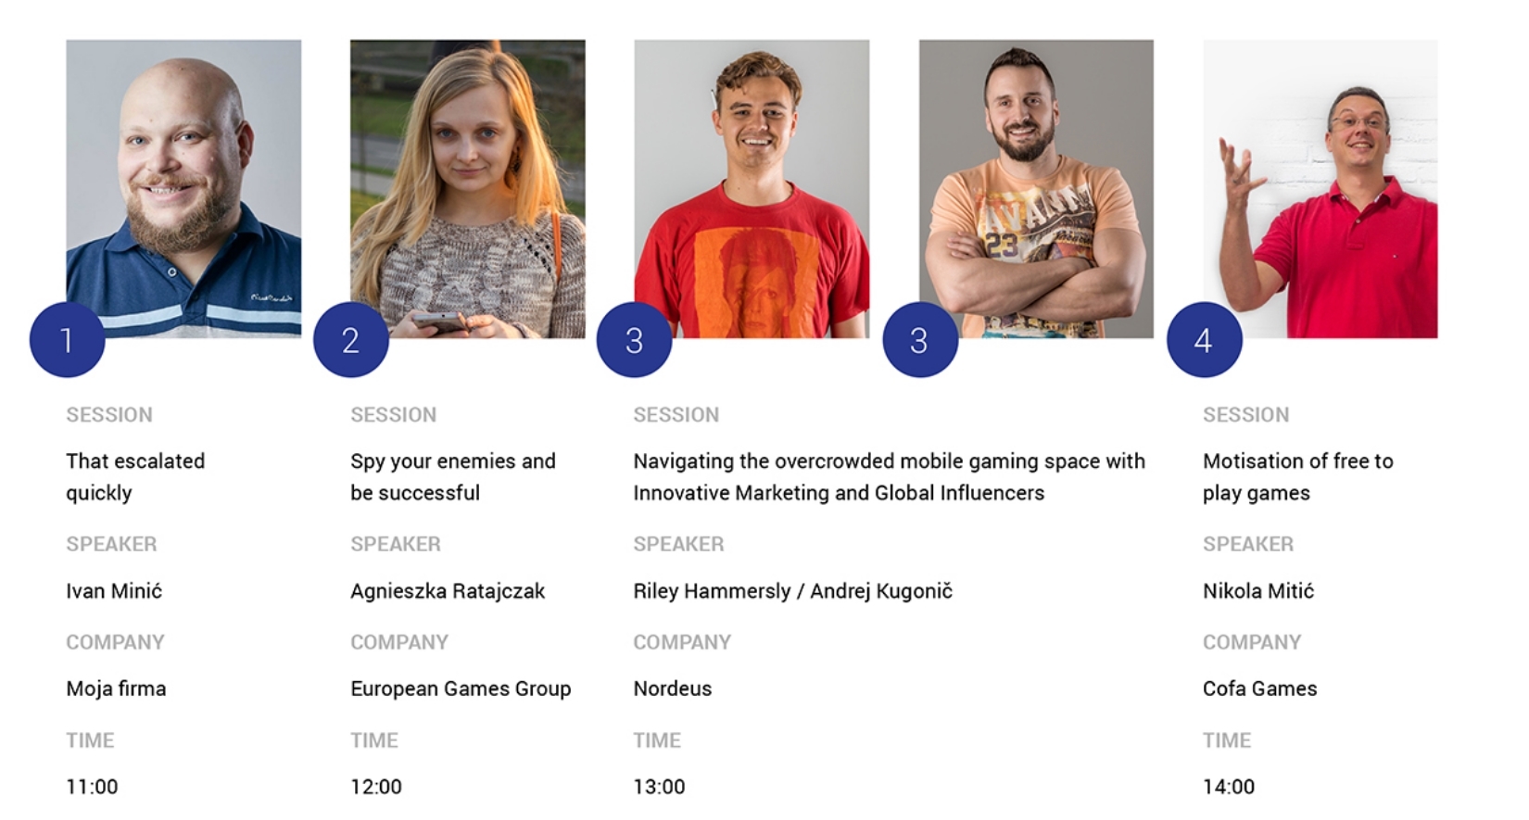Image resolution: width=1529 pixels, height=820 pixels.
Task: Click the numbered circle 1 badge
Action: click(x=67, y=340)
